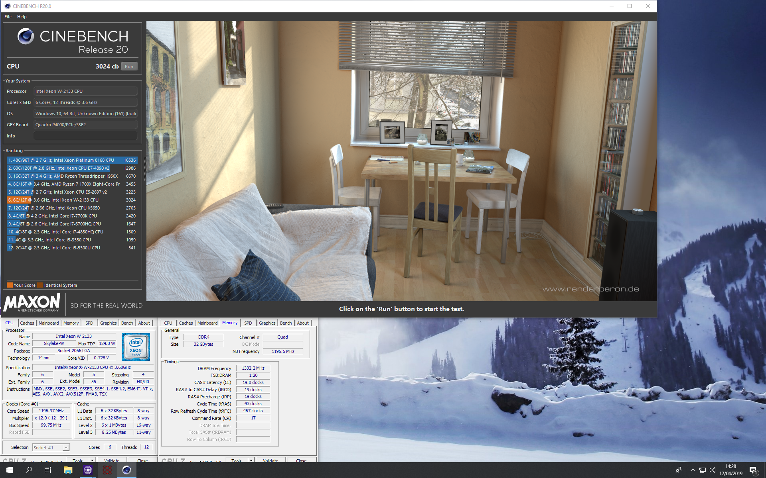Open Memory tab in left CPU-Z window
The height and width of the screenshot is (478, 766).
point(71,323)
